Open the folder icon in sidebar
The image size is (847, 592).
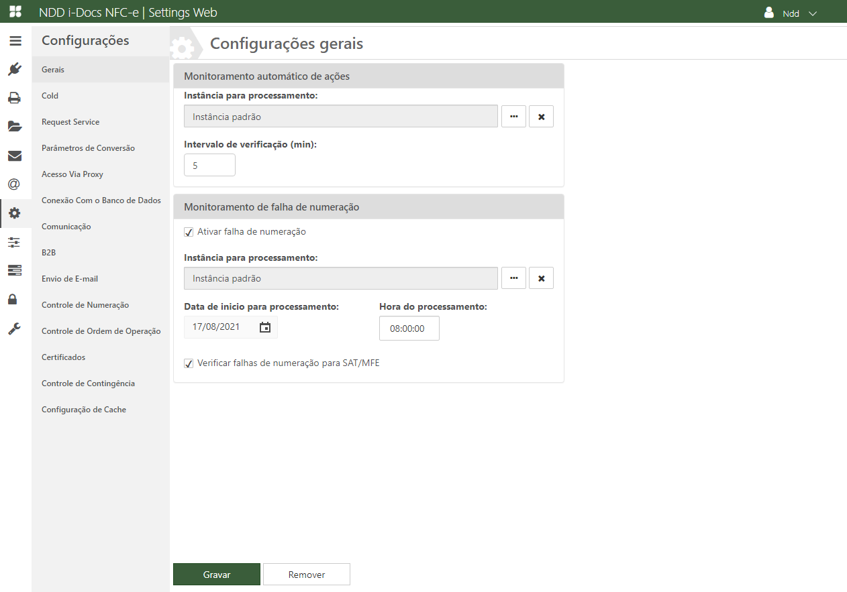[x=15, y=127]
